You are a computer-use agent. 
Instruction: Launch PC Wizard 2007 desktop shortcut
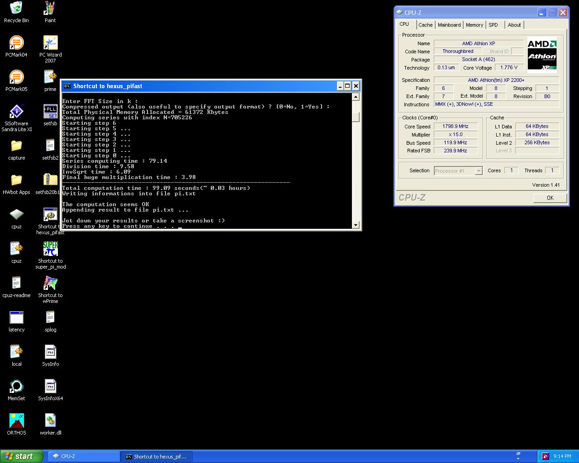[x=50, y=43]
